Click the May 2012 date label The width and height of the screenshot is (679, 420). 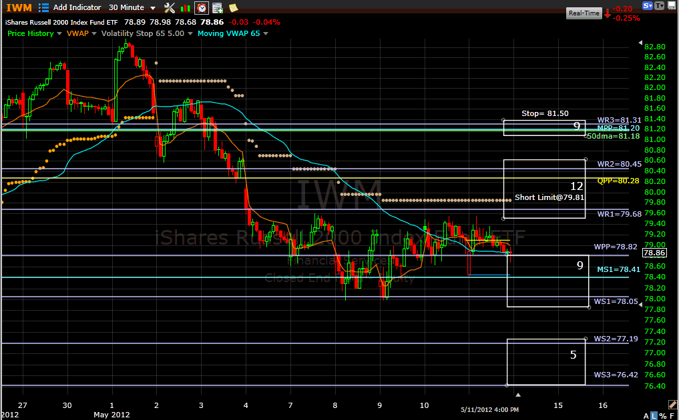(111, 415)
